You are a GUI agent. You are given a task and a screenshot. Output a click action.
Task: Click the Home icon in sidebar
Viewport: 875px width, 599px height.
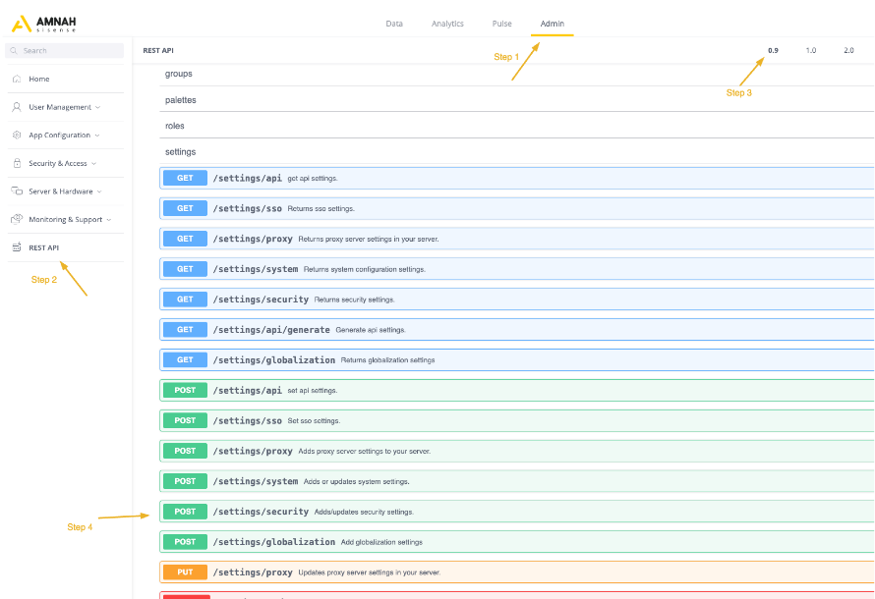pos(17,79)
